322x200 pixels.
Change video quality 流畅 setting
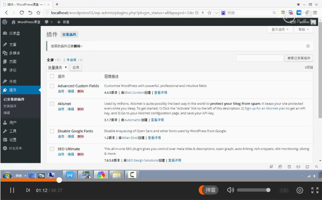(283, 190)
